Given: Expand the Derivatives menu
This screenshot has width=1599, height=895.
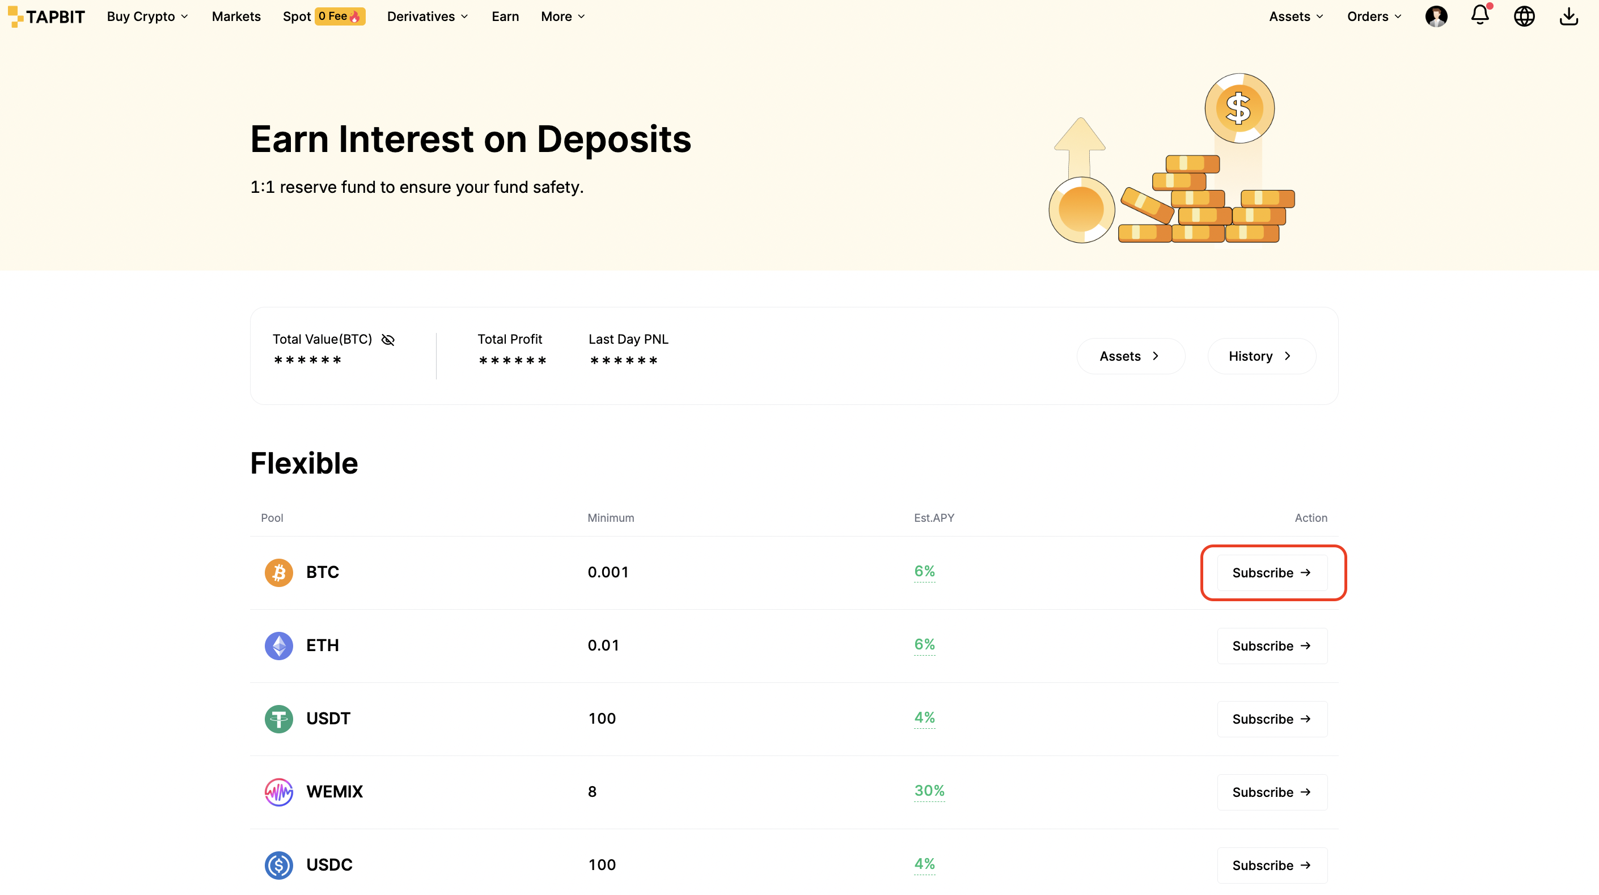Looking at the screenshot, I should 428,17.
